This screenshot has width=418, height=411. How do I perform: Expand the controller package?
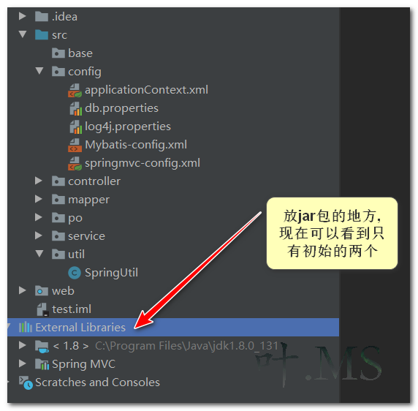pos(39,181)
